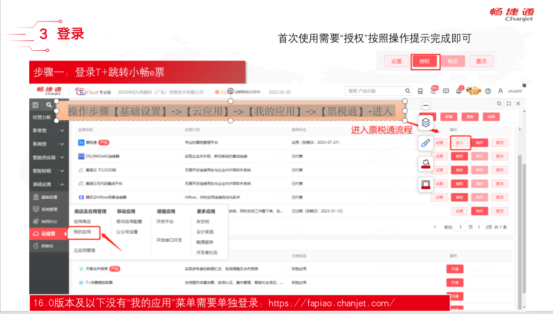Image resolution: width=553 pixels, height=314 pixels.
Task: Click the enlarged 授权 button at top
Action: point(425,61)
